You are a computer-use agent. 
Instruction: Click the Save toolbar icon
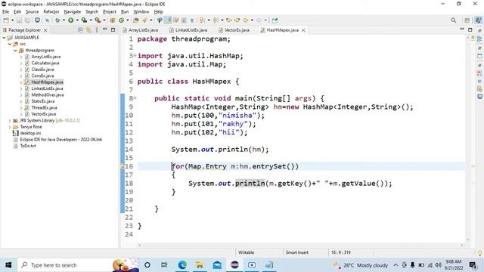[20, 20]
